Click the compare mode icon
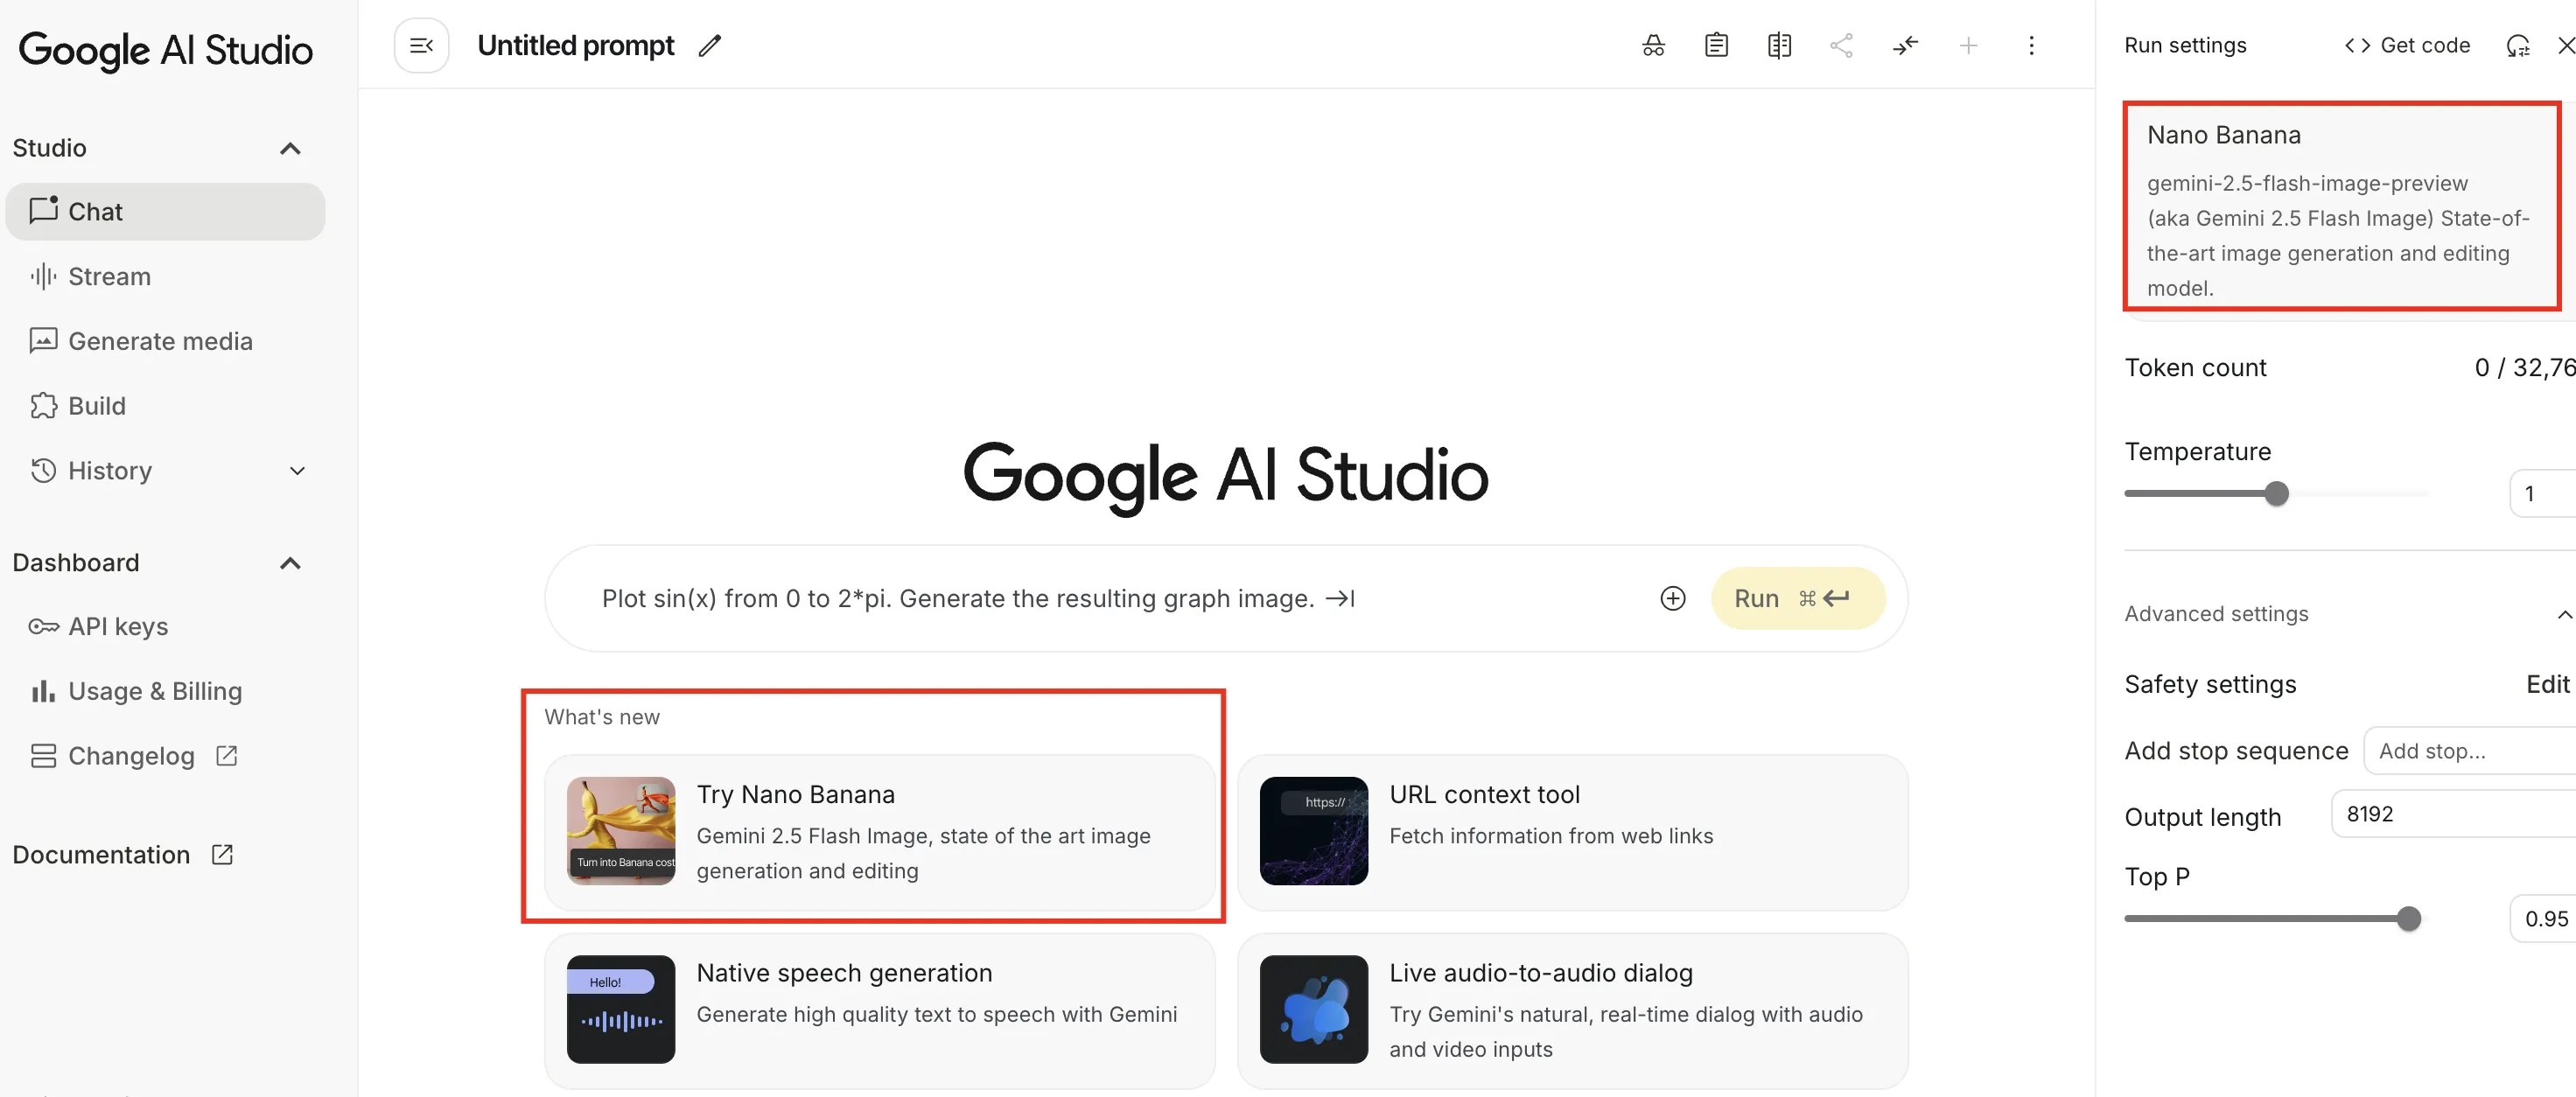 [1779, 46]
